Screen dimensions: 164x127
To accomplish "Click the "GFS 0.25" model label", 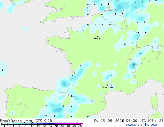I will pyautogui.click(x=44, y=121).
